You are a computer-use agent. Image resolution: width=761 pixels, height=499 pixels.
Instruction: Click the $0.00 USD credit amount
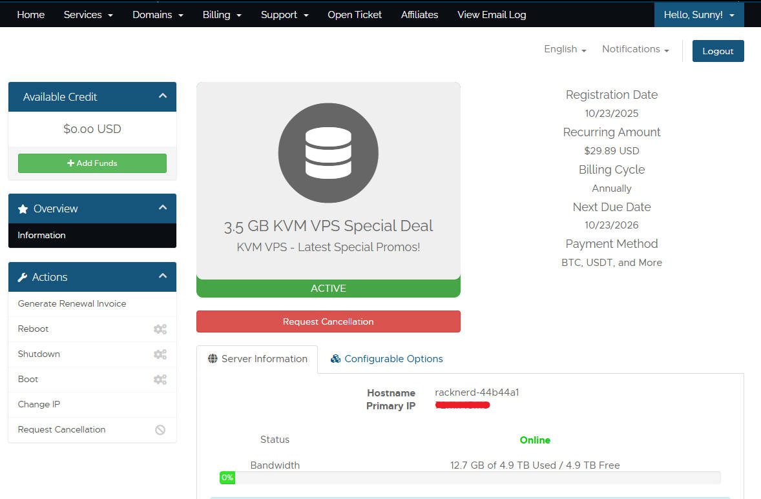(92, 129)
